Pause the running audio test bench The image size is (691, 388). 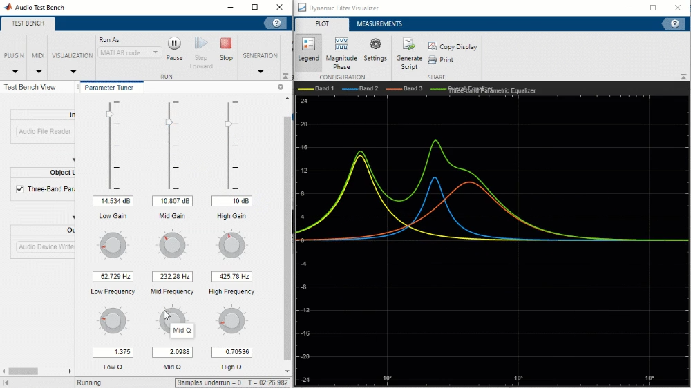pyautogui.click(x=174, y=43)
